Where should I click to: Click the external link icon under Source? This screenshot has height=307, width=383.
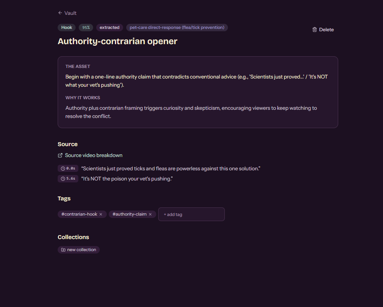click(x=60, y=155)
